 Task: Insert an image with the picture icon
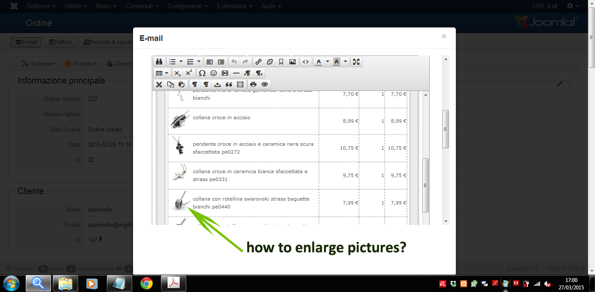point(293,62)
